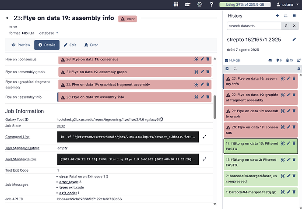The image size is (302, 209).
Task: Click database question mark link
Action: click(57, 33)
